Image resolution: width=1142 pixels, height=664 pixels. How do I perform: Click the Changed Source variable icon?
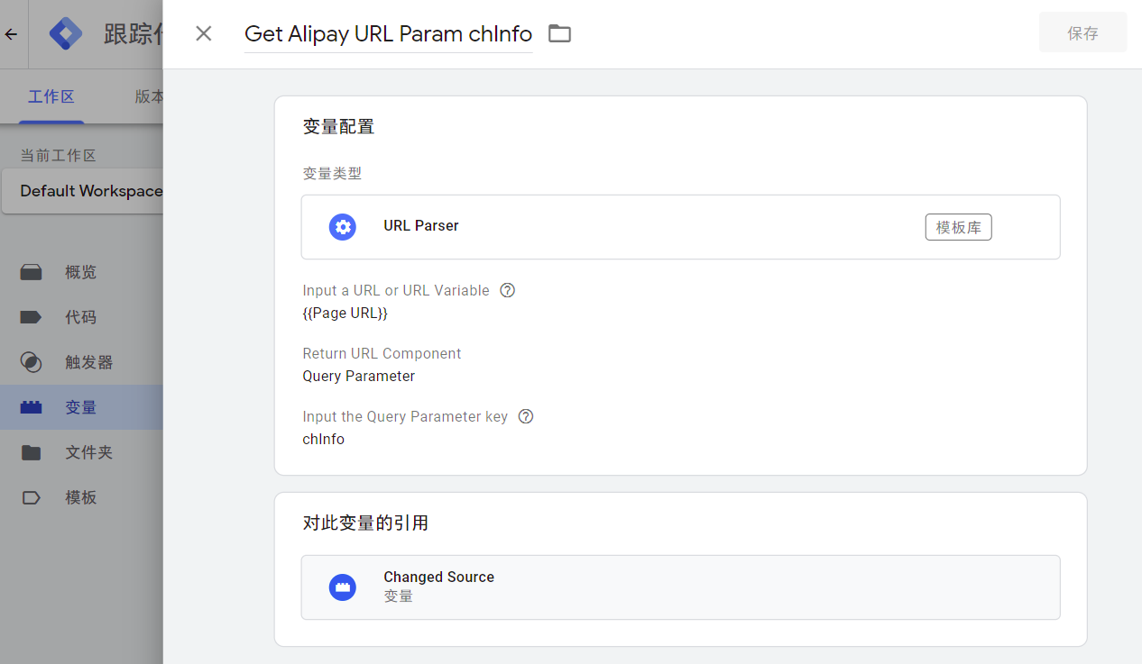click(x=343, y=587)
